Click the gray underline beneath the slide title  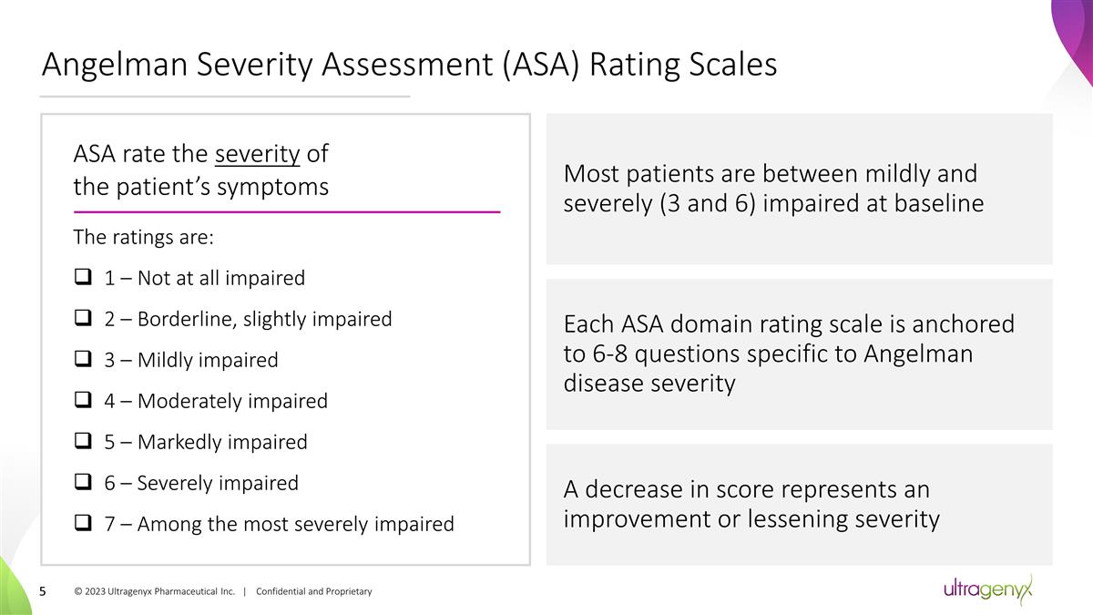point(225,96)
